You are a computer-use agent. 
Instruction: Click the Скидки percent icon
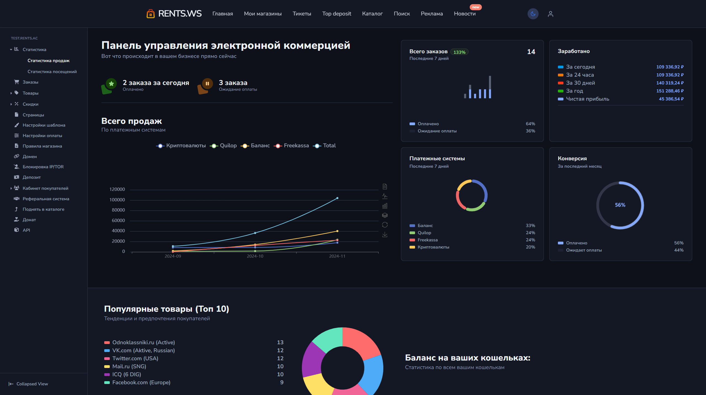tap(17, 104)
